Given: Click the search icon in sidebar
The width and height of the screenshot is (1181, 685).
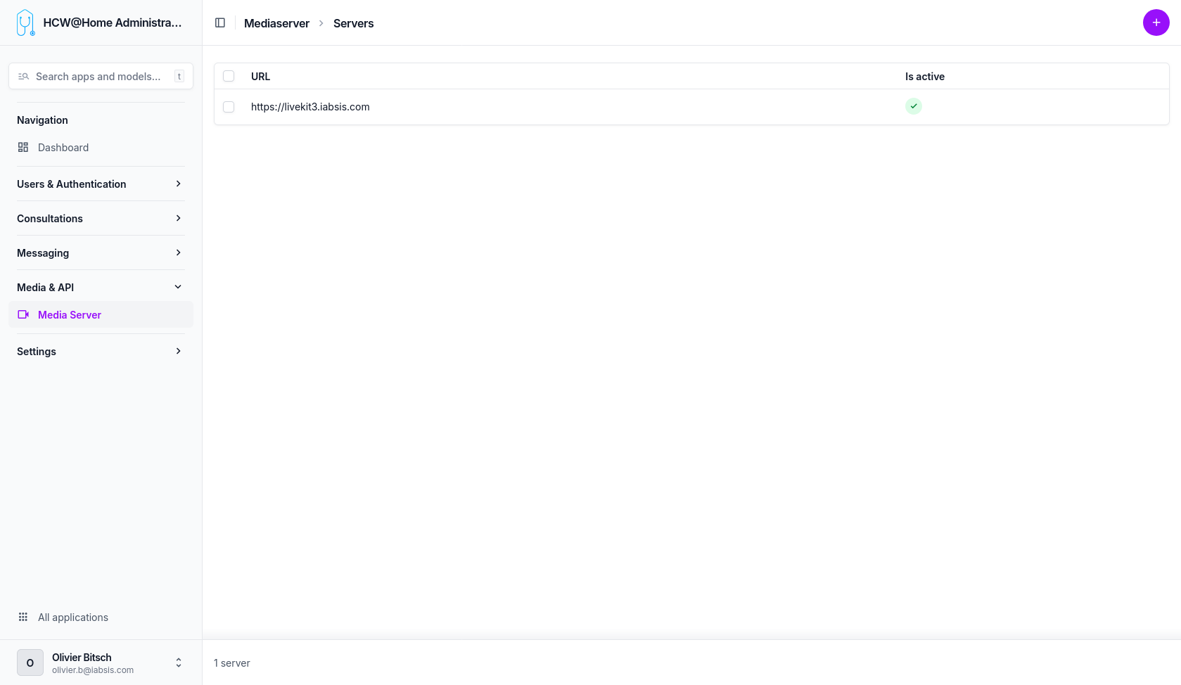Looking at the screenshot, I should pos(24,77).
